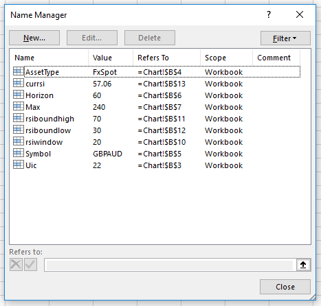Click the rsiboundhigh named range icon
This screenshot has width=321, height=306.
point(19,118)
